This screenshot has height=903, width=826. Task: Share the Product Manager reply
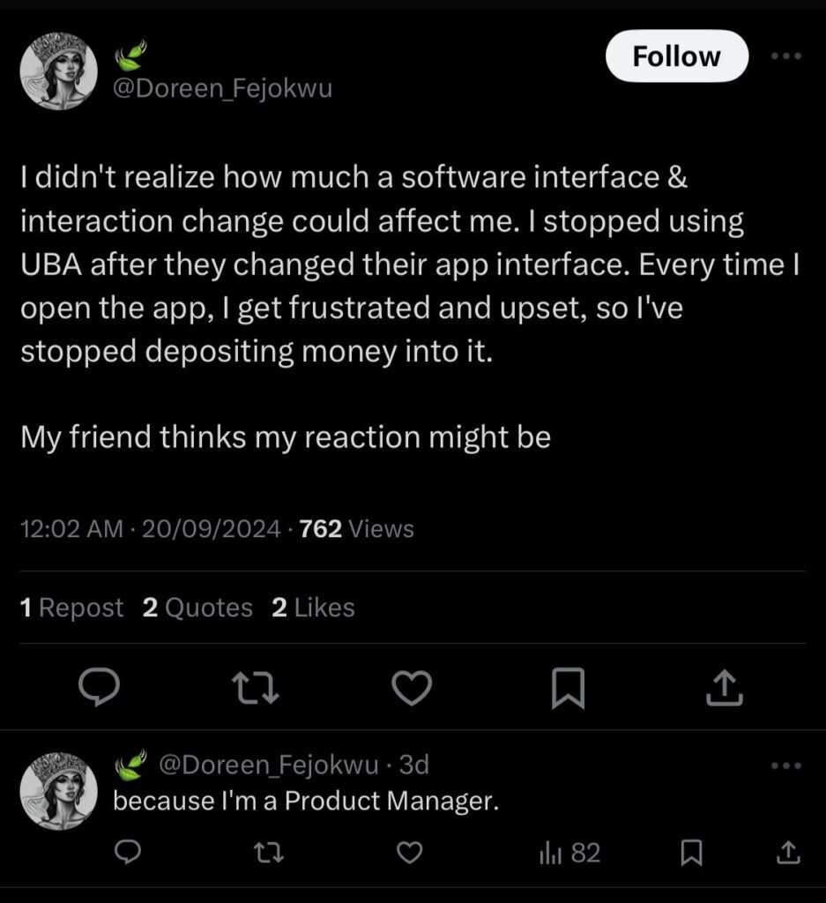coord(787,853)
